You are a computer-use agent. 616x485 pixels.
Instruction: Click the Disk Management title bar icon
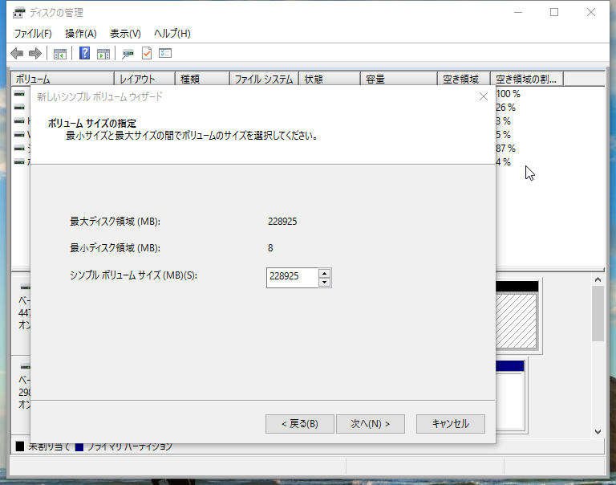pyautogui.click(x=19, y=13)
